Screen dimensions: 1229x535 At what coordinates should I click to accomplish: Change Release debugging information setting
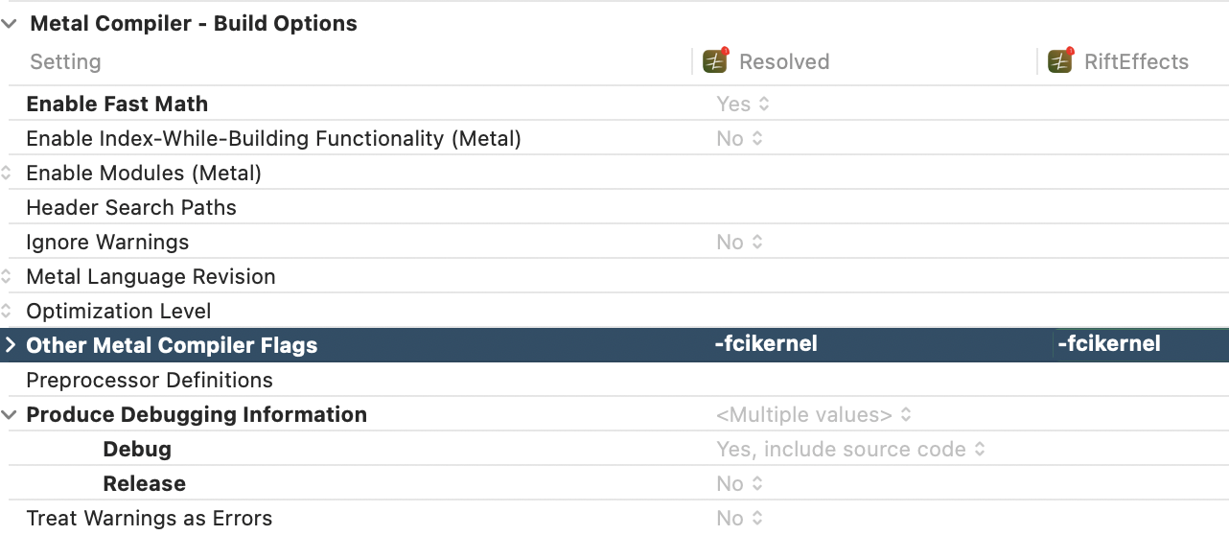[x=739, y=483]
